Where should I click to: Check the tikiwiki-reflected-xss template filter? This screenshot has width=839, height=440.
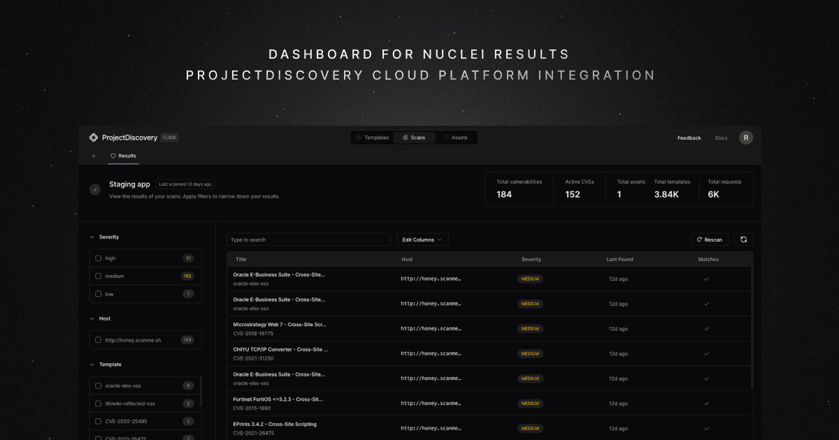(x=99, y=404)
